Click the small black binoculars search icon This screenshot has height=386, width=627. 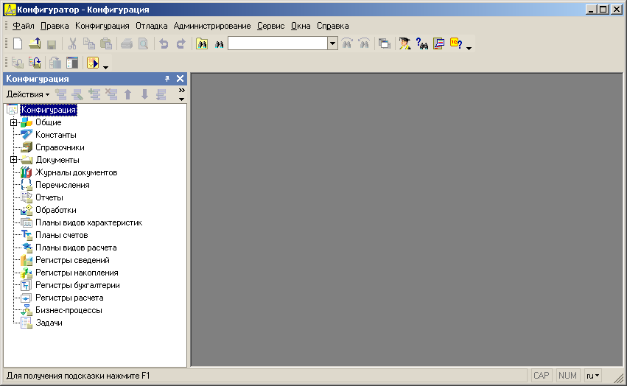coord(219,44)
